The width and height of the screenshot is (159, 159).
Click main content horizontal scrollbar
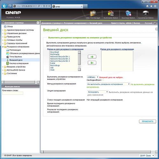(97, 152)
